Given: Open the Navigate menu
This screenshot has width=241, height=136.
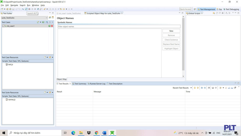Looking at the screenshot, I should click(14, 5).
